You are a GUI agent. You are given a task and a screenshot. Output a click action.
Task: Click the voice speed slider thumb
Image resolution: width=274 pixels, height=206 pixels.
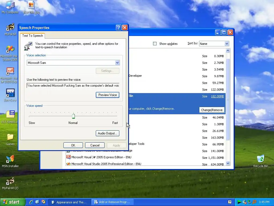[x=73, y=116]
